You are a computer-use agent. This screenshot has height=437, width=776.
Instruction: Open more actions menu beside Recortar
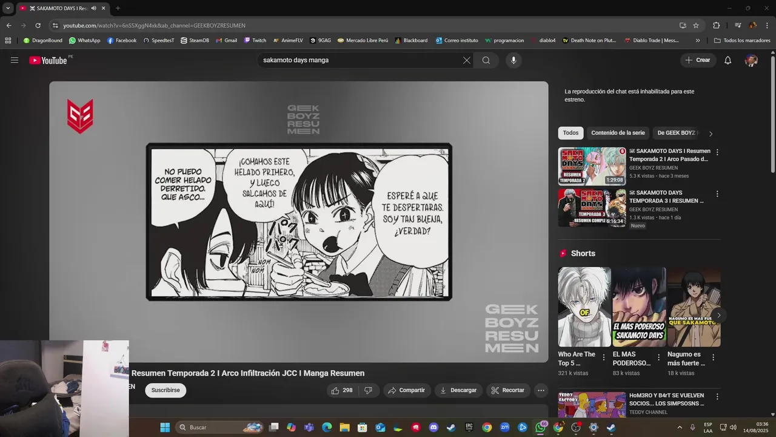pyautogui.click(x=541, y=390)
